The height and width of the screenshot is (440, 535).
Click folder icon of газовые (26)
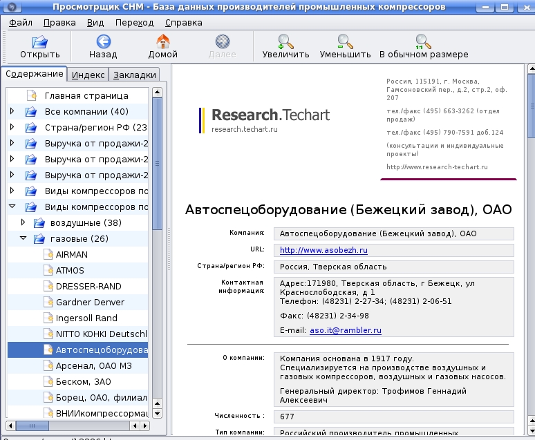coord(39,239)
